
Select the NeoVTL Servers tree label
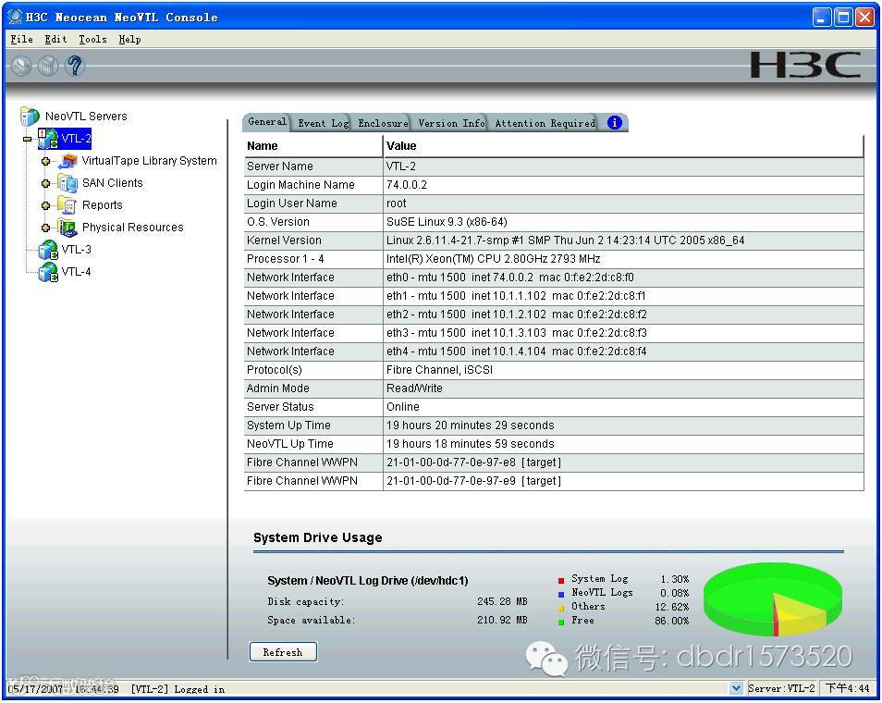86,117
